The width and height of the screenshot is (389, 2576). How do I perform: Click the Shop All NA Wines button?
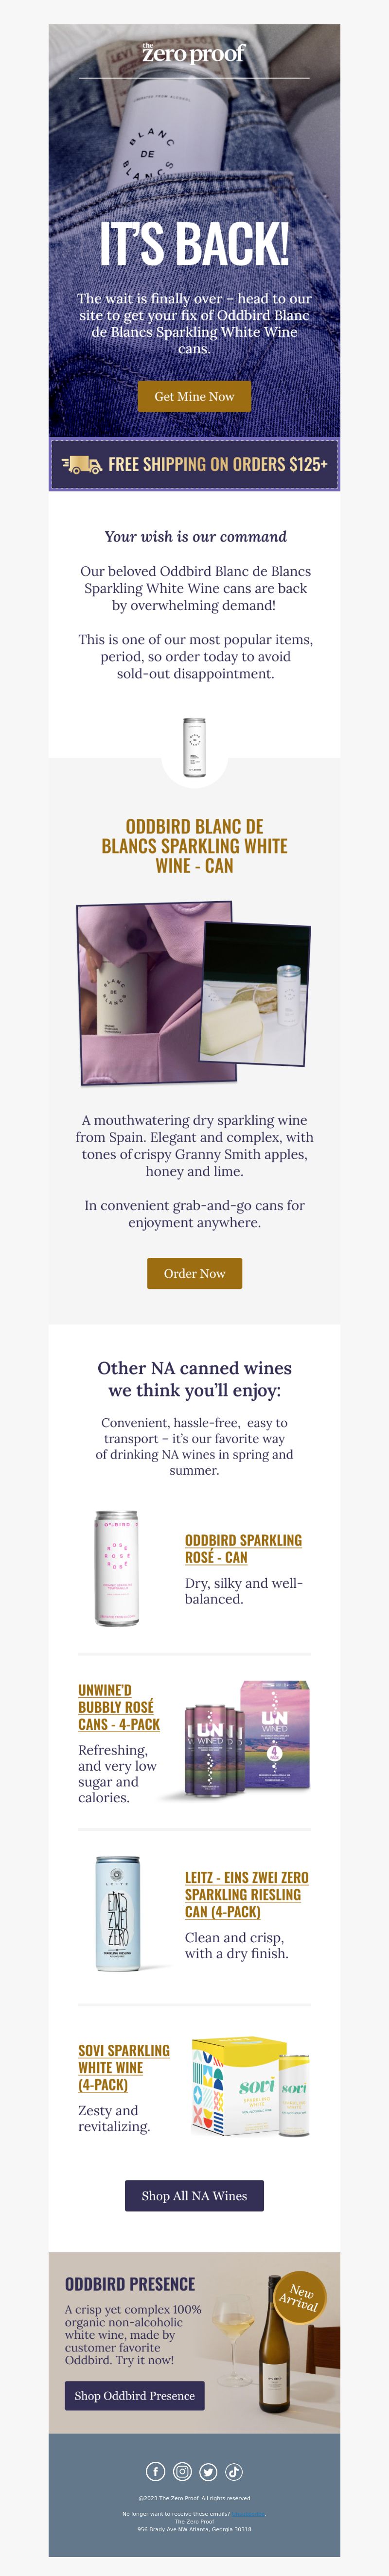pyautogui.click(x=194, y=2195)
